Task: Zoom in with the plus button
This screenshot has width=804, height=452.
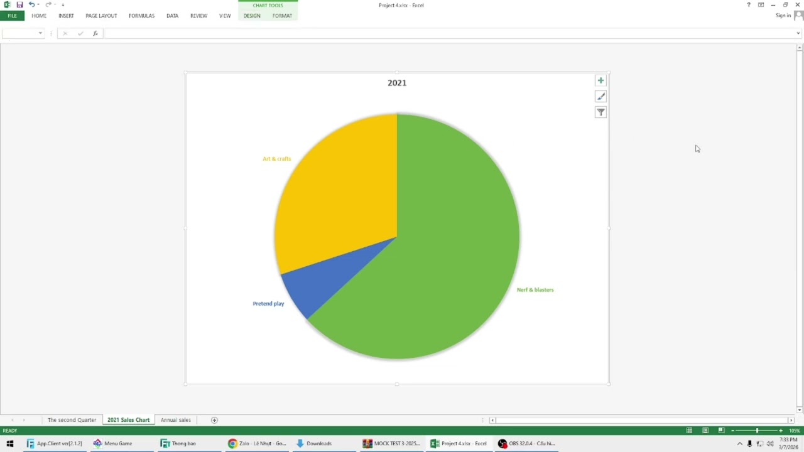Action: (781, 431)
